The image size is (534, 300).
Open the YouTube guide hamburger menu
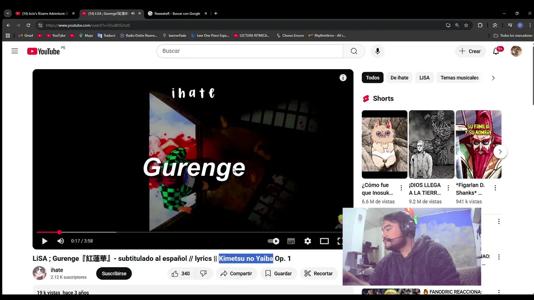tap(15, 51)
